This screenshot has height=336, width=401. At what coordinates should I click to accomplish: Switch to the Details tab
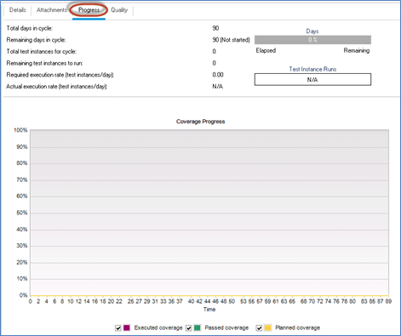tap(17, 10)
